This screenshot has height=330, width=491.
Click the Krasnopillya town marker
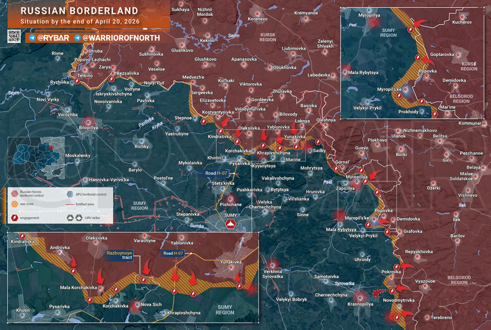[x=360, y=297]
